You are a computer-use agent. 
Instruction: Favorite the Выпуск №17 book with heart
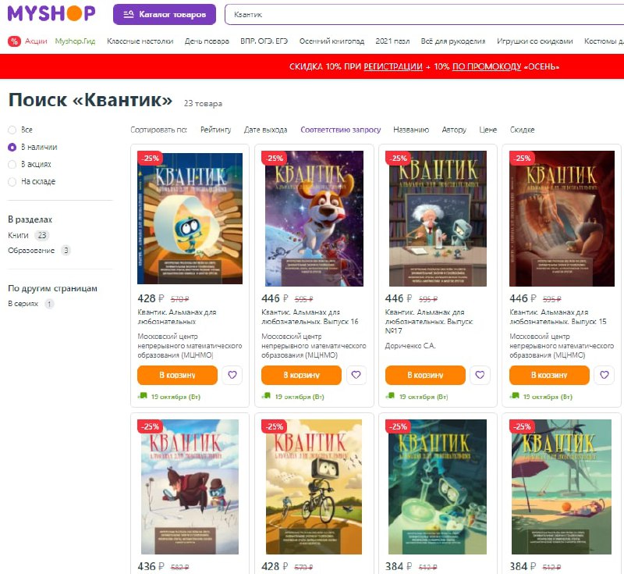pyautogui.click(x=480, y=375)
